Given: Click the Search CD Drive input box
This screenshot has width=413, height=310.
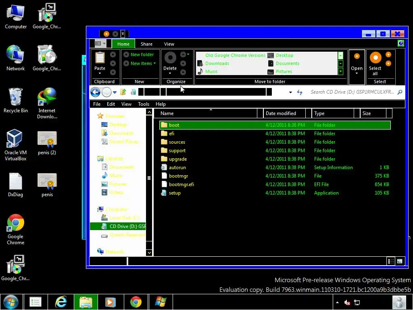Looking at the screenshot, I should [x=353, y=92].
